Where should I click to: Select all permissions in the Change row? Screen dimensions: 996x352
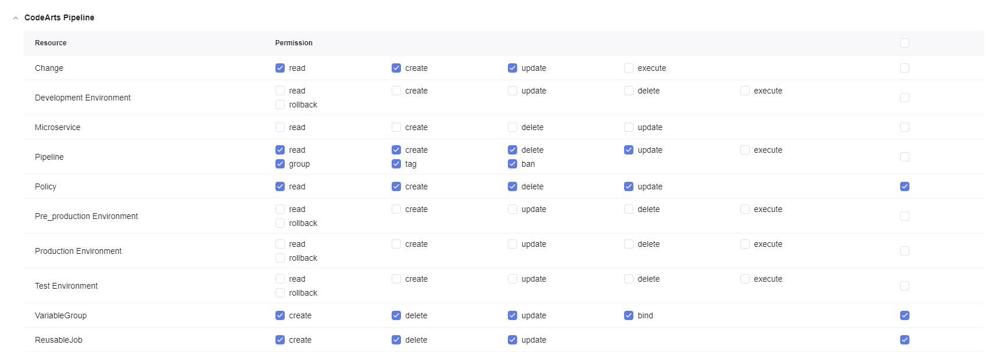click(905, 68)
